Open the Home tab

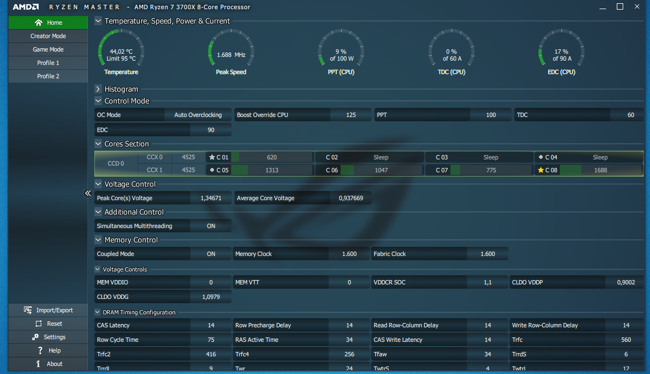[x=48, y=23]
